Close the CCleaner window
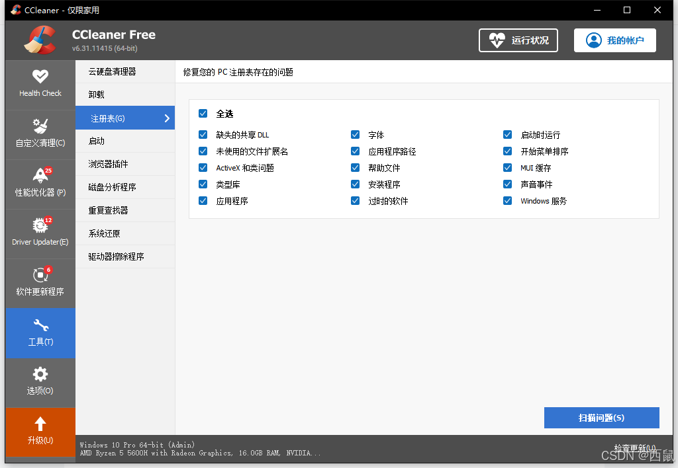This screenshot has height=468, width=678. click(657, 10)
